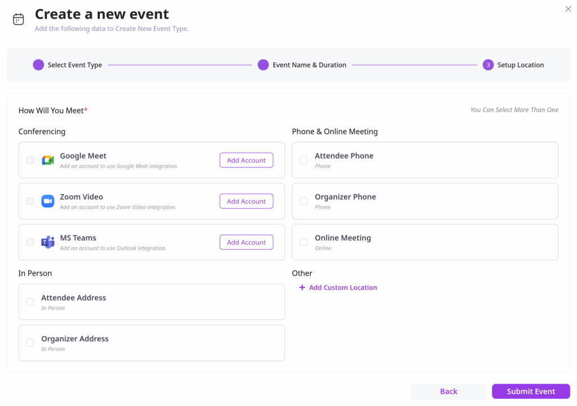Click the Back button
The image size is (577, 406).
(x=449, y=391)
